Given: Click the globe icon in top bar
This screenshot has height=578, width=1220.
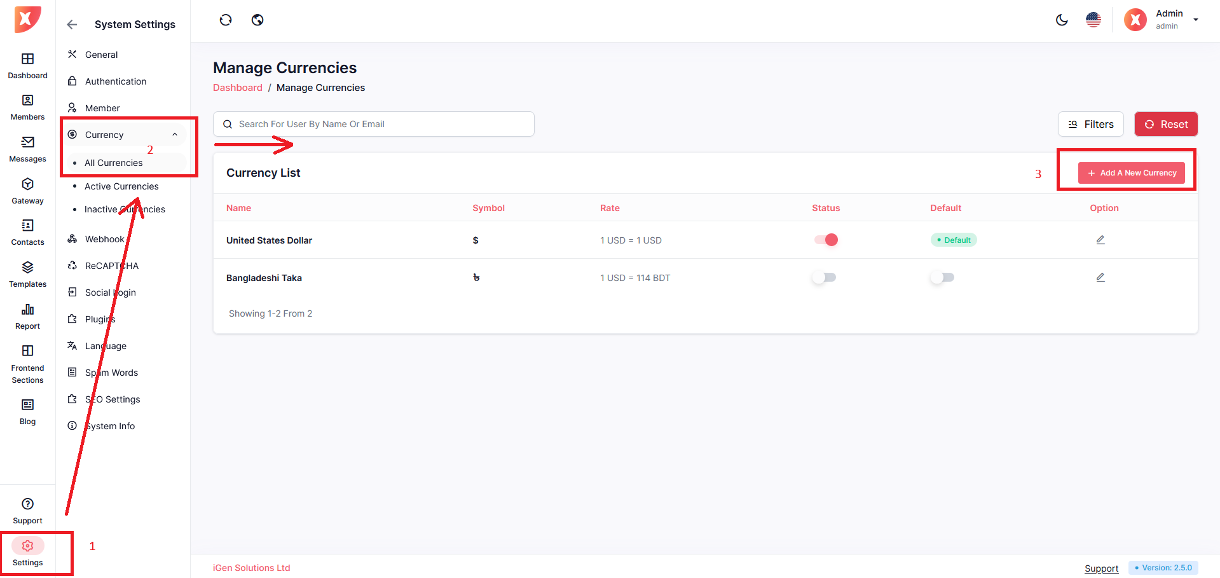Looking at the screenshot, I should point(257,20).
